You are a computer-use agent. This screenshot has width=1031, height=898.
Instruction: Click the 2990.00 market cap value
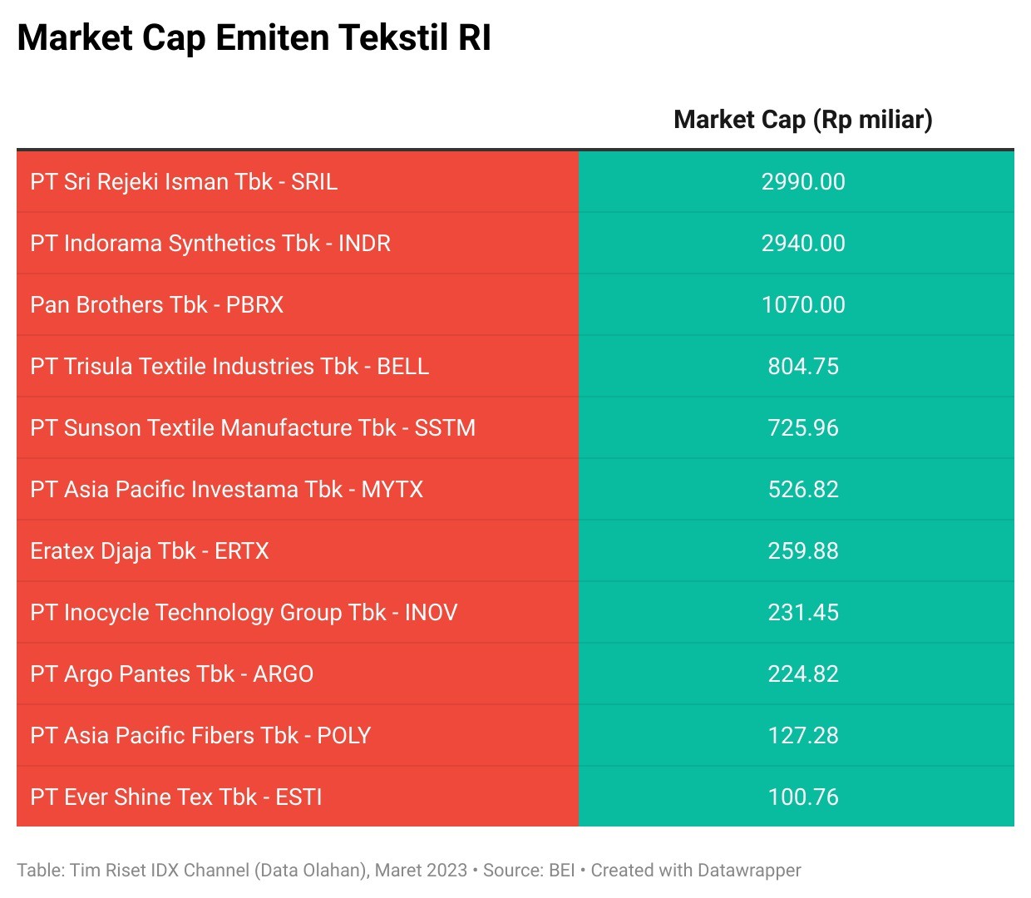coord(803,182)
